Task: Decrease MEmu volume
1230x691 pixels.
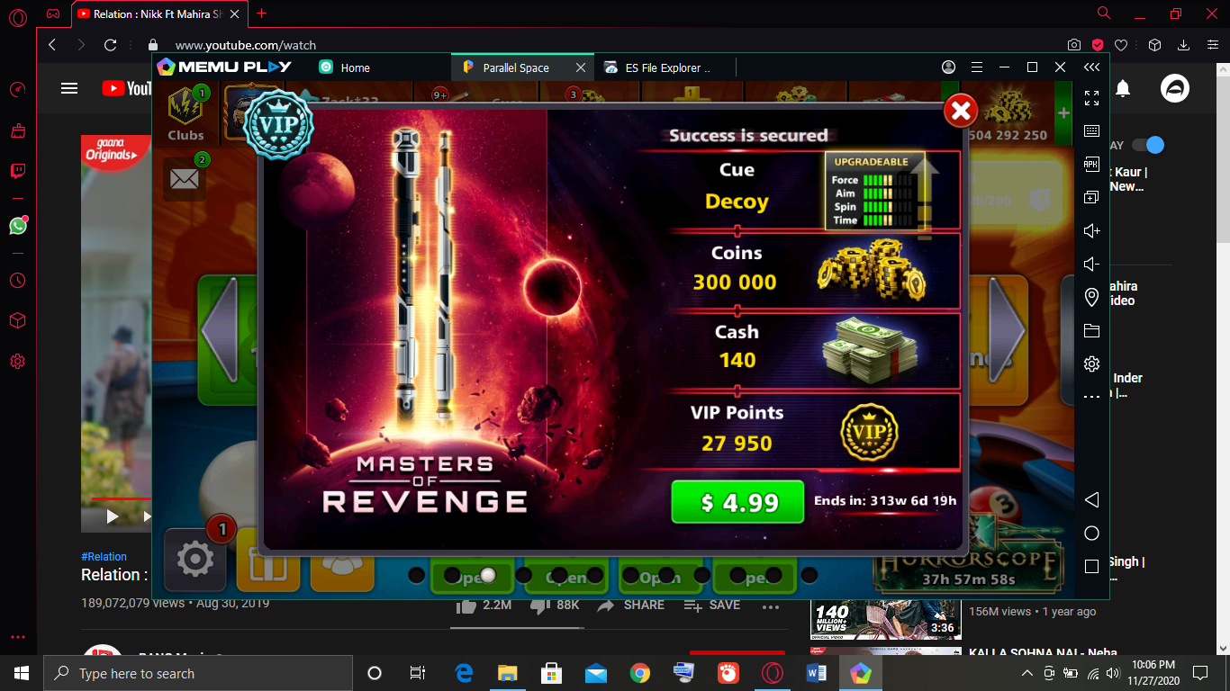Action: pos(1091,264)
